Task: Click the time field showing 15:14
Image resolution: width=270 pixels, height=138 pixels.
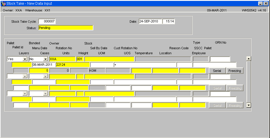Action: tap(169, 22)
